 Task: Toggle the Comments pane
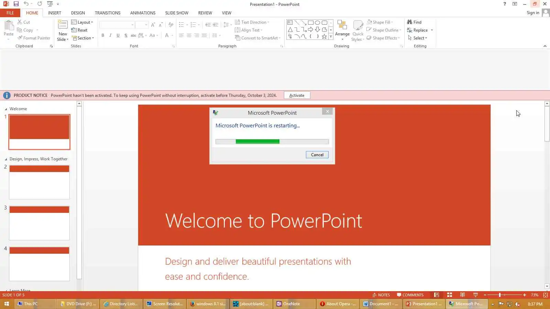pyautogui.click(x=410, y=295)
